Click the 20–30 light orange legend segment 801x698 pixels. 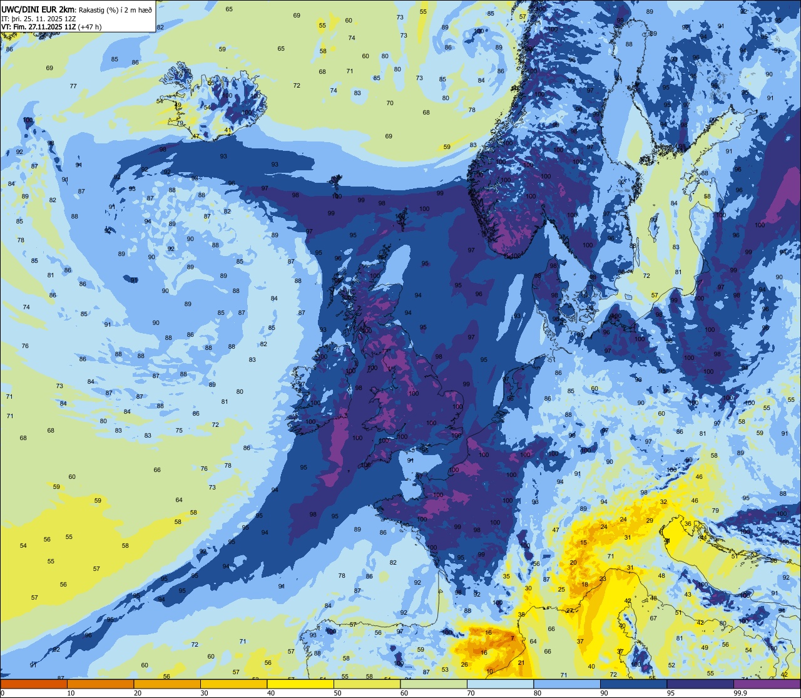pos(167,684)
